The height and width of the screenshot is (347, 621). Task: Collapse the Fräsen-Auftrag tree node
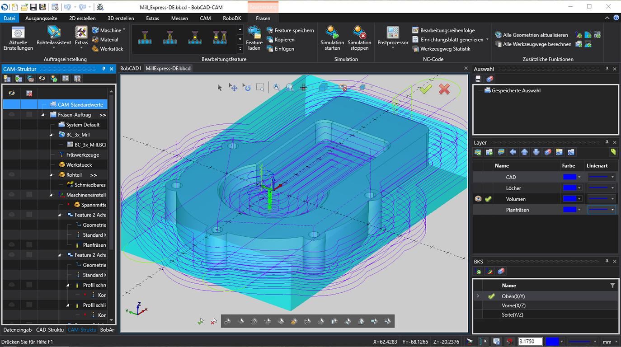coord(43,115)
